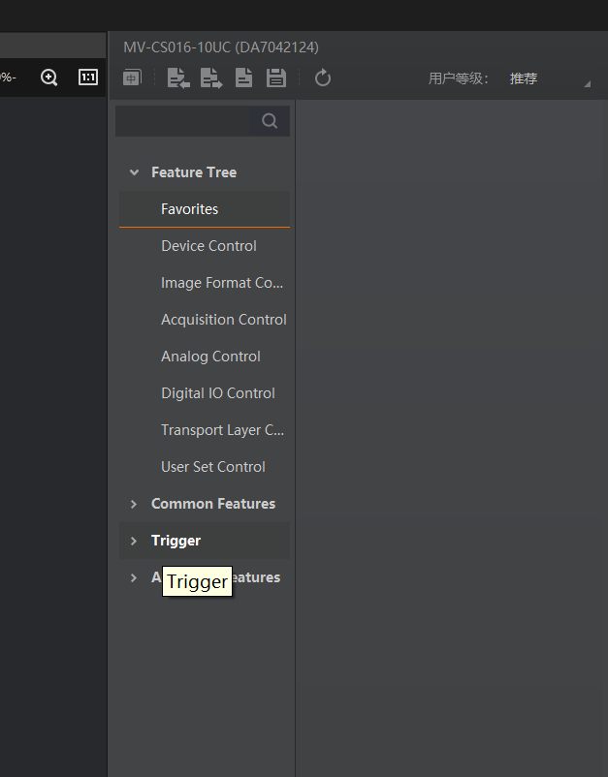Open Analog Control category
The width and height of the screenshot is (608, 777).
pyautogui.click(x=210, y=357)
